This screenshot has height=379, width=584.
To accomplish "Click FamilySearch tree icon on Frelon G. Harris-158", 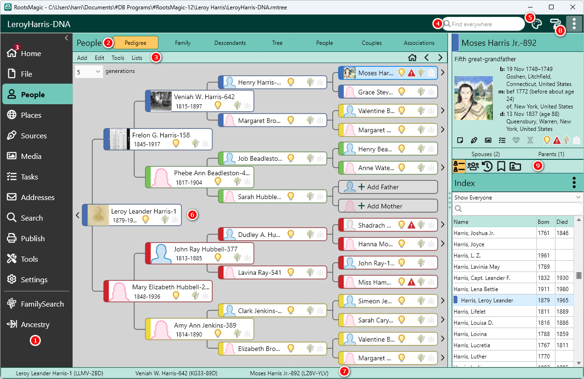I will 195,143.
